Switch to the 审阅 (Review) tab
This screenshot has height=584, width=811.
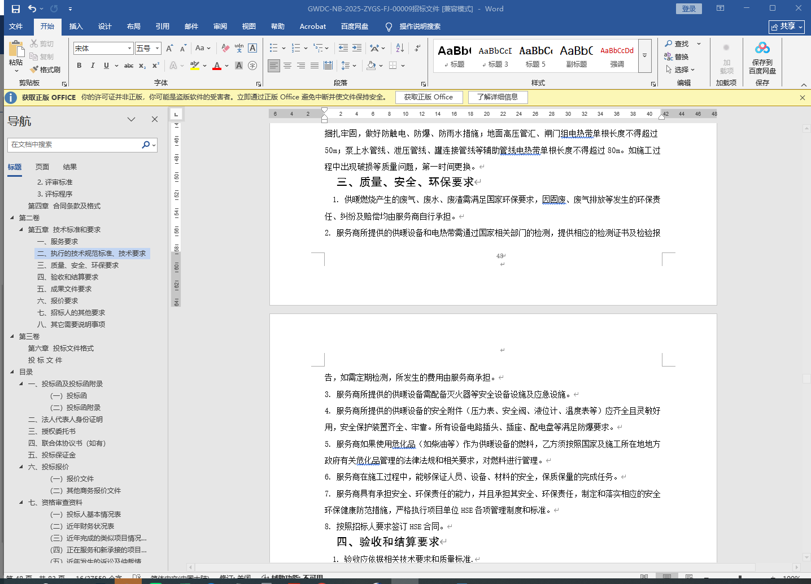click(x=220, y=26)
